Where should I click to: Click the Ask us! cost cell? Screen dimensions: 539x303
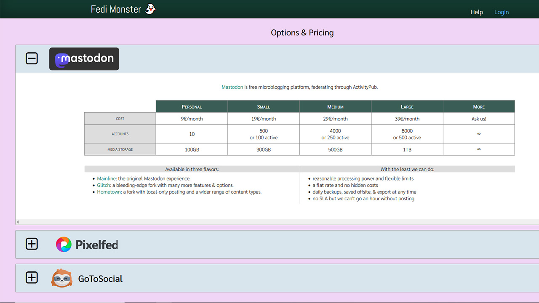478,119
